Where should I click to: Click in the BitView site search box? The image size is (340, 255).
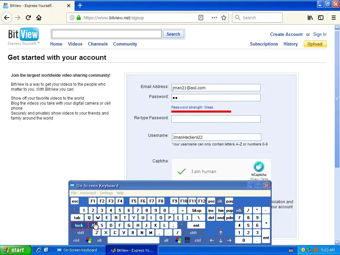tap(107, 34)
